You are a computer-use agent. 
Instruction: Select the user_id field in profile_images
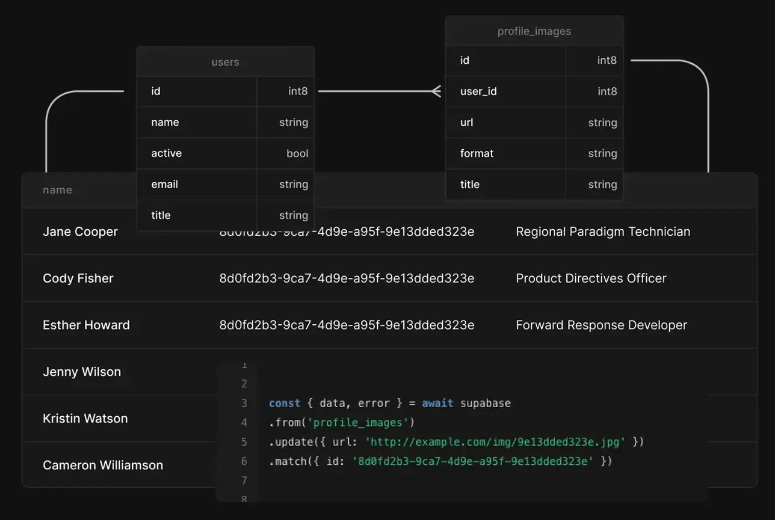(x=478, y=91)
